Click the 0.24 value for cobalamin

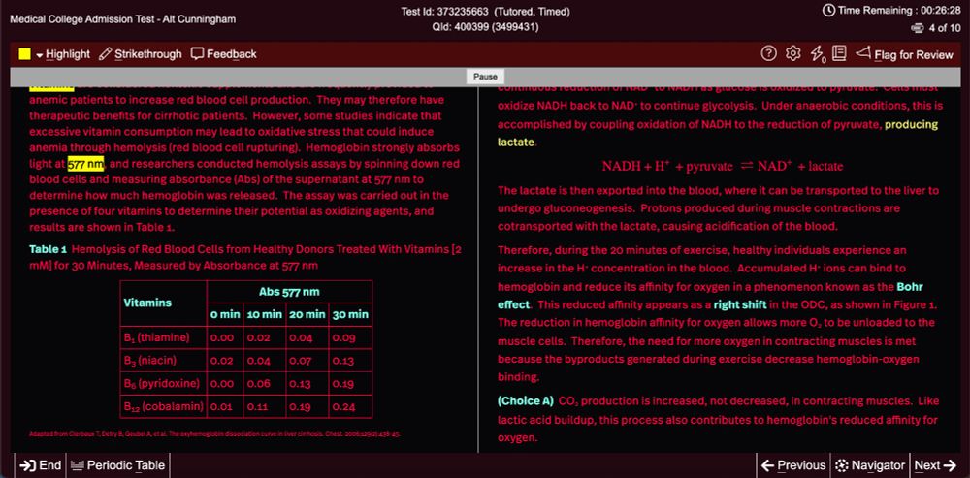343,407
